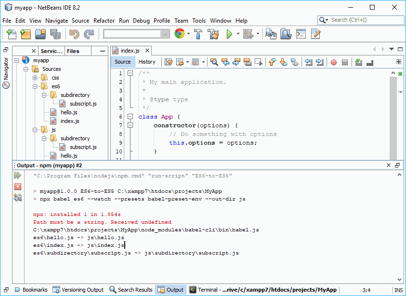Collapse the es6 folder in project tree
The height and width of the screenshot is (296, 406).
34,86
